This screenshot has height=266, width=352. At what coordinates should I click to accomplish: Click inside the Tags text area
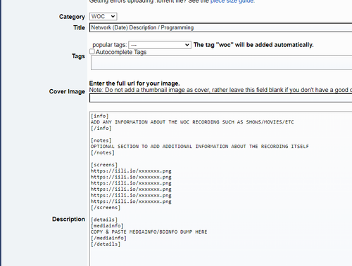coord(222,62)
